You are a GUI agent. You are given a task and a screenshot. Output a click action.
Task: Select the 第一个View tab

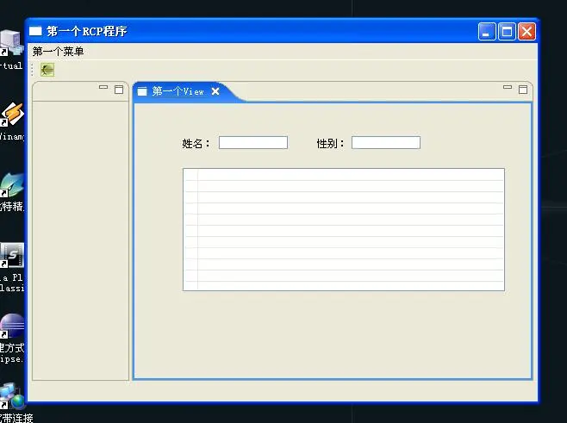[x=178, y=91]
